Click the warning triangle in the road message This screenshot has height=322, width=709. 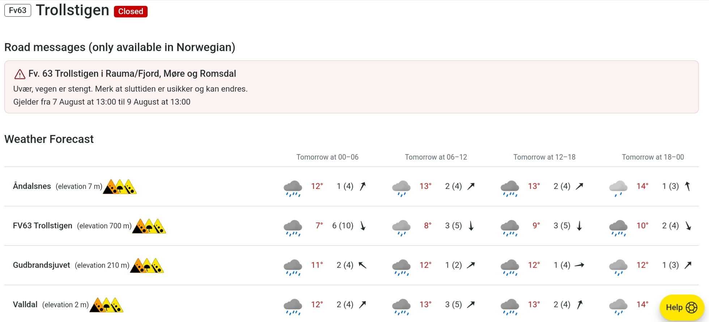pyautogui.click(x=20, y=74)
